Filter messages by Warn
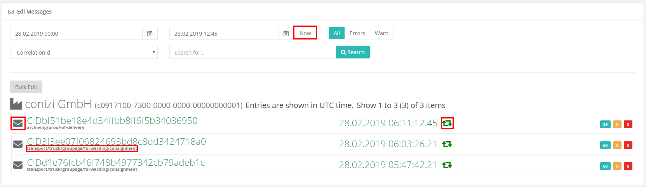 click(381, 33)
